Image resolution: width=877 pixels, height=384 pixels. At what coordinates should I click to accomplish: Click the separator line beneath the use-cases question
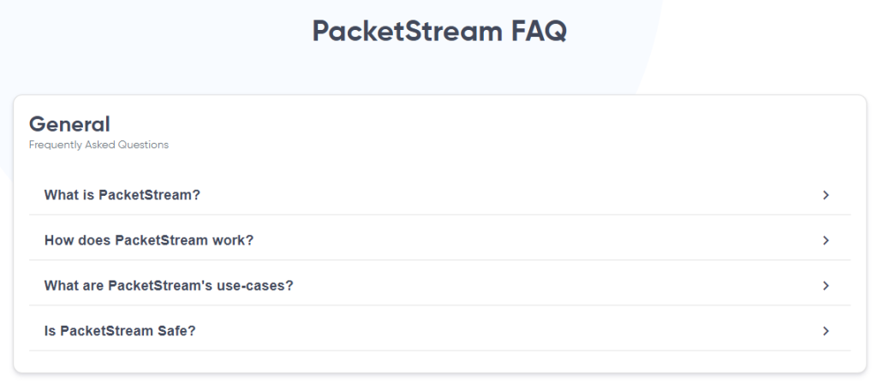(x=439, y=305)
